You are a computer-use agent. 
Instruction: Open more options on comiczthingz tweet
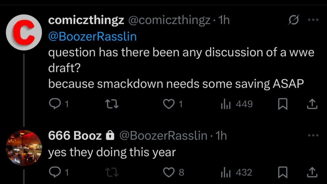313,20
